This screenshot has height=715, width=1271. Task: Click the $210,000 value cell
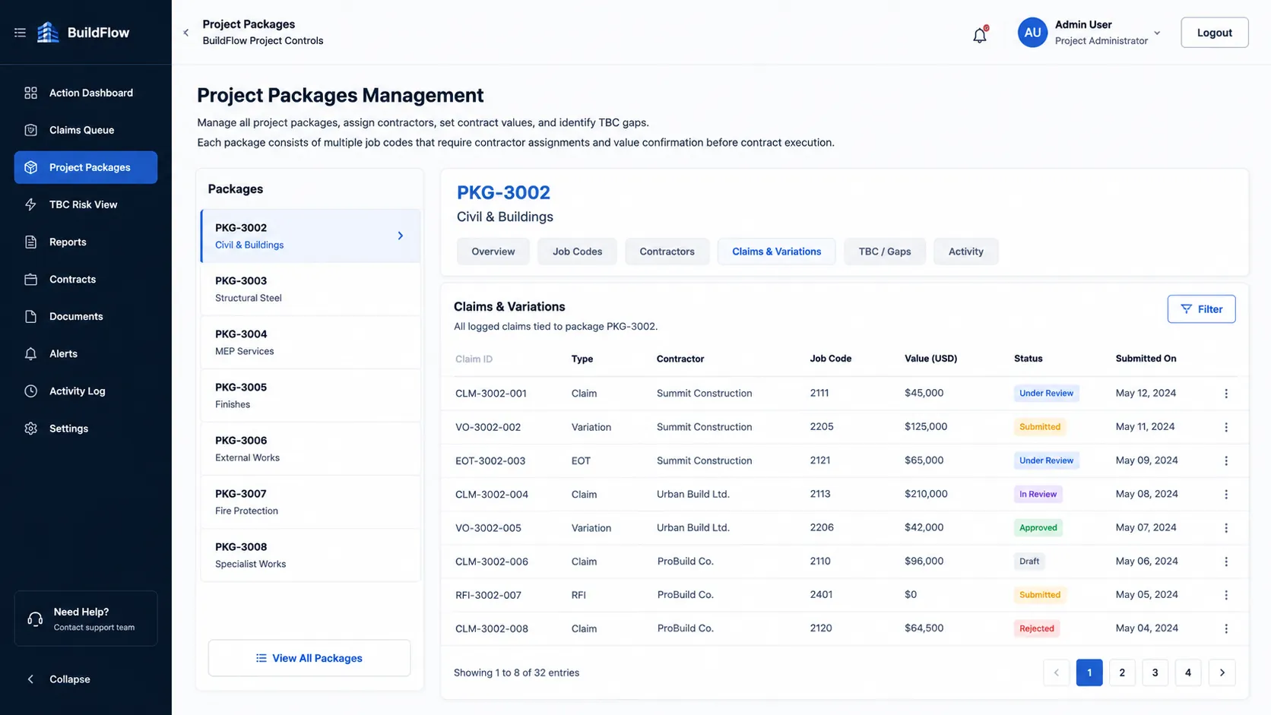click(x=926, y=494)
